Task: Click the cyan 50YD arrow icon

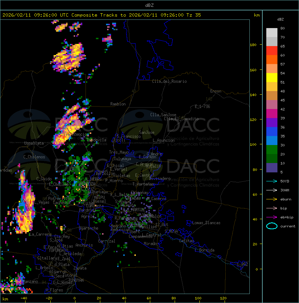Action: [272, 181]
